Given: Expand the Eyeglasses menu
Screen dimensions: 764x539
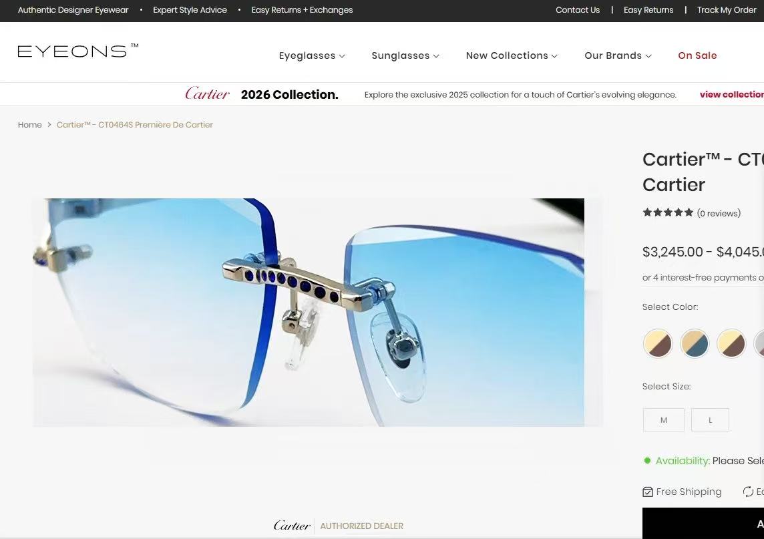Looking at the screenshot, I should pos(312,55).
